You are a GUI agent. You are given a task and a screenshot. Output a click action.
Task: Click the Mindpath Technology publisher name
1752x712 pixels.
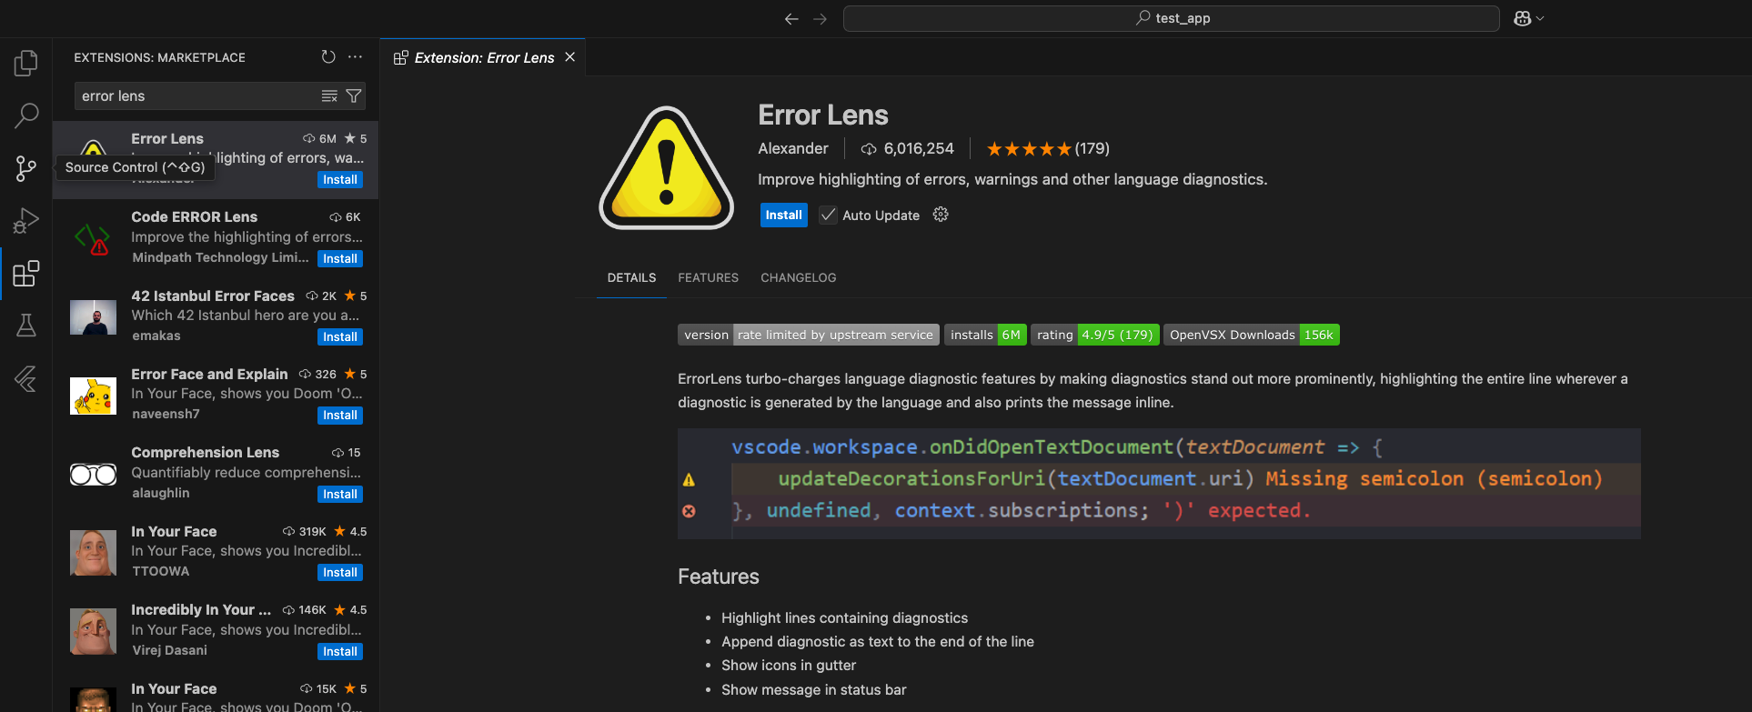click(220, 257)
